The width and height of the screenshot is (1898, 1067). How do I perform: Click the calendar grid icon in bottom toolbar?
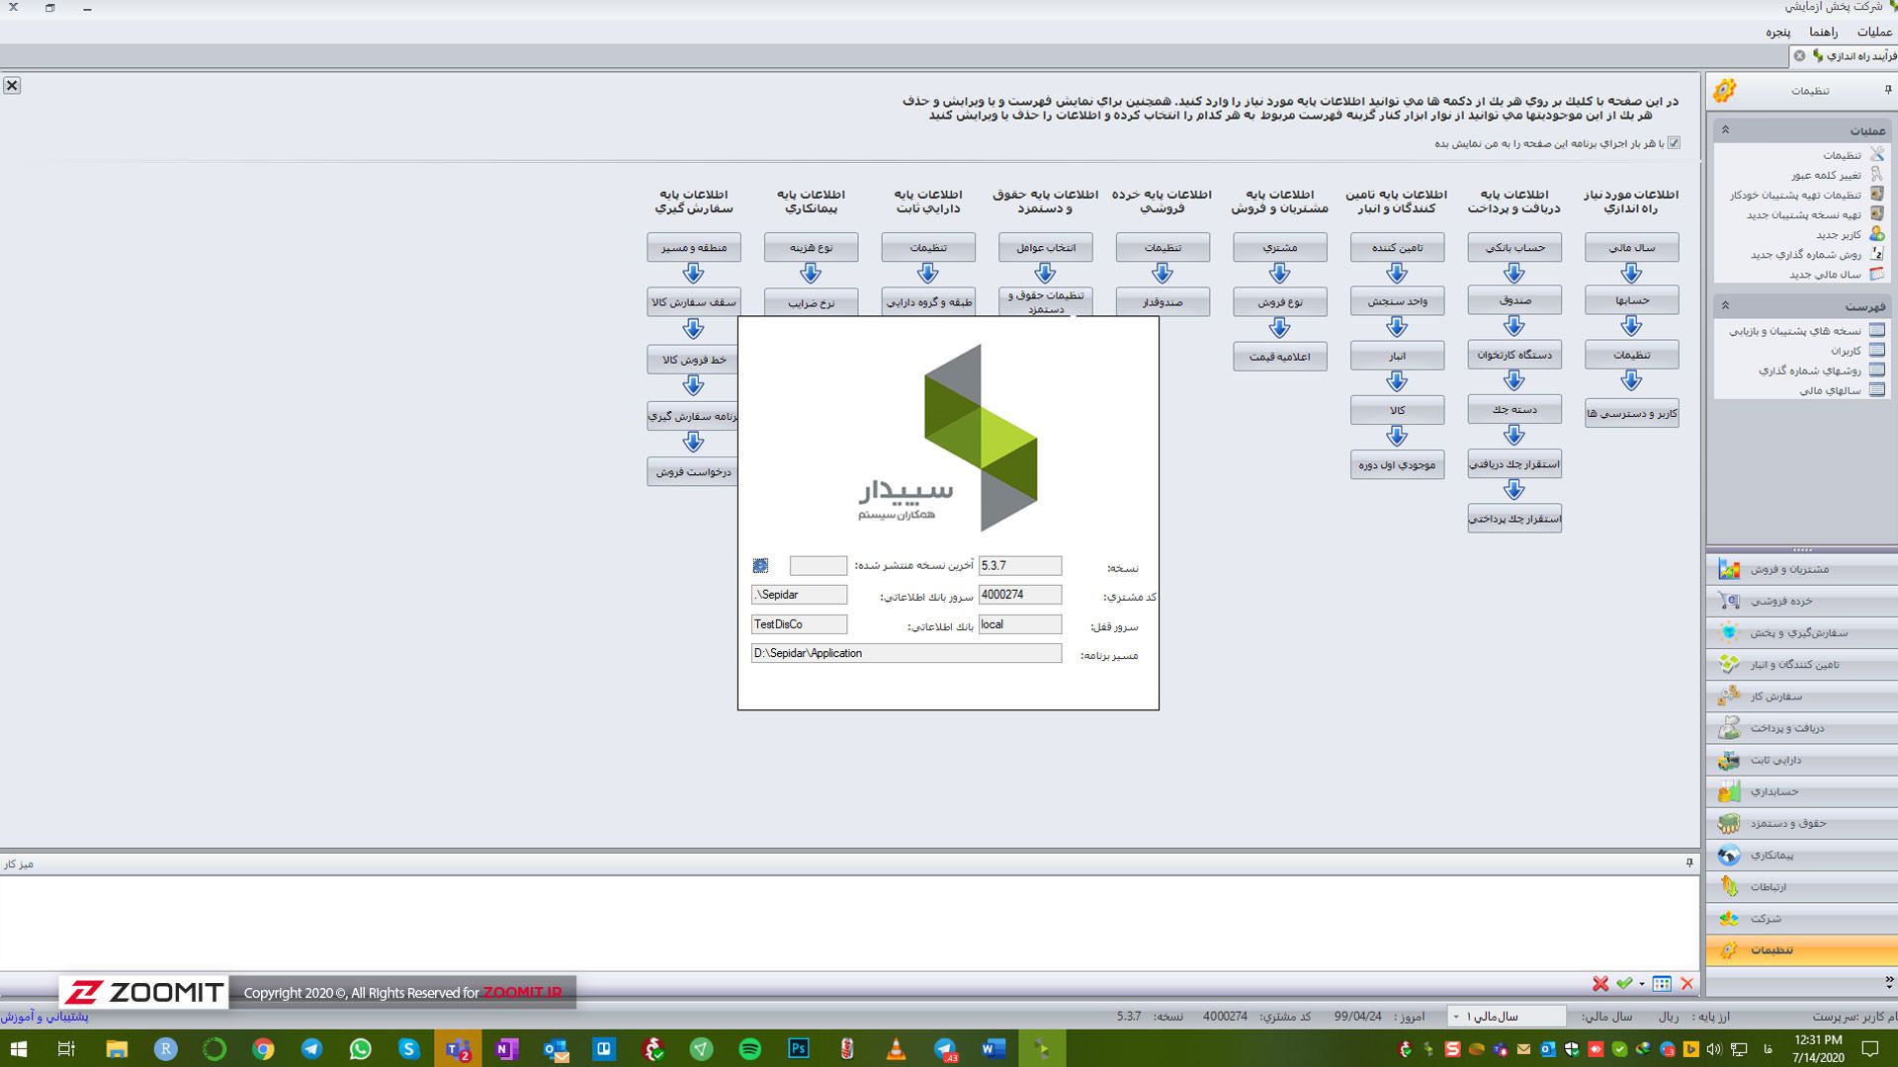[x=1662, y=983]
